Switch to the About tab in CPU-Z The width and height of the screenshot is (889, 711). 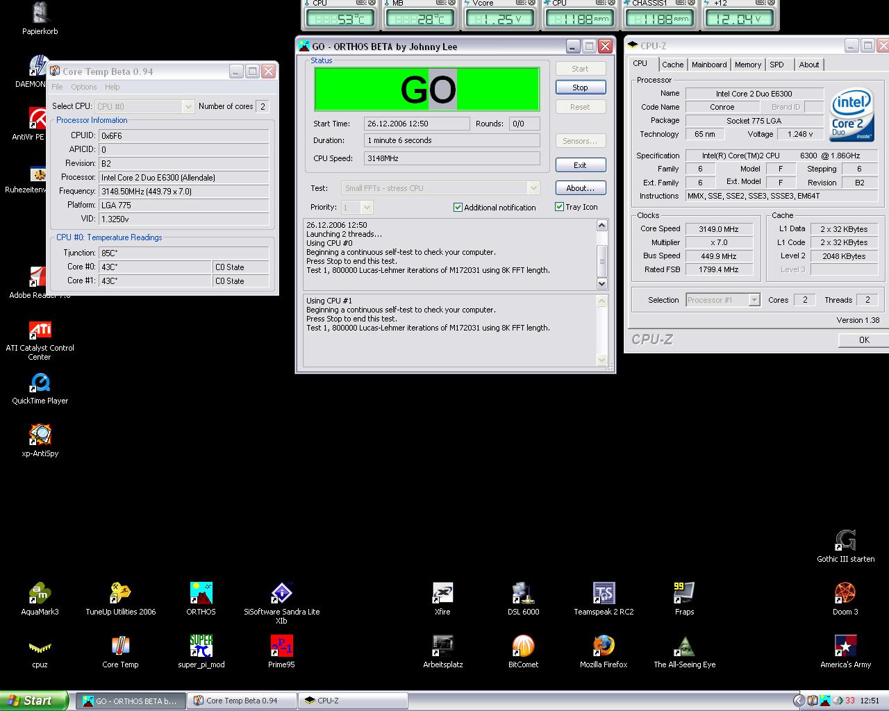(x=809, y=65)
